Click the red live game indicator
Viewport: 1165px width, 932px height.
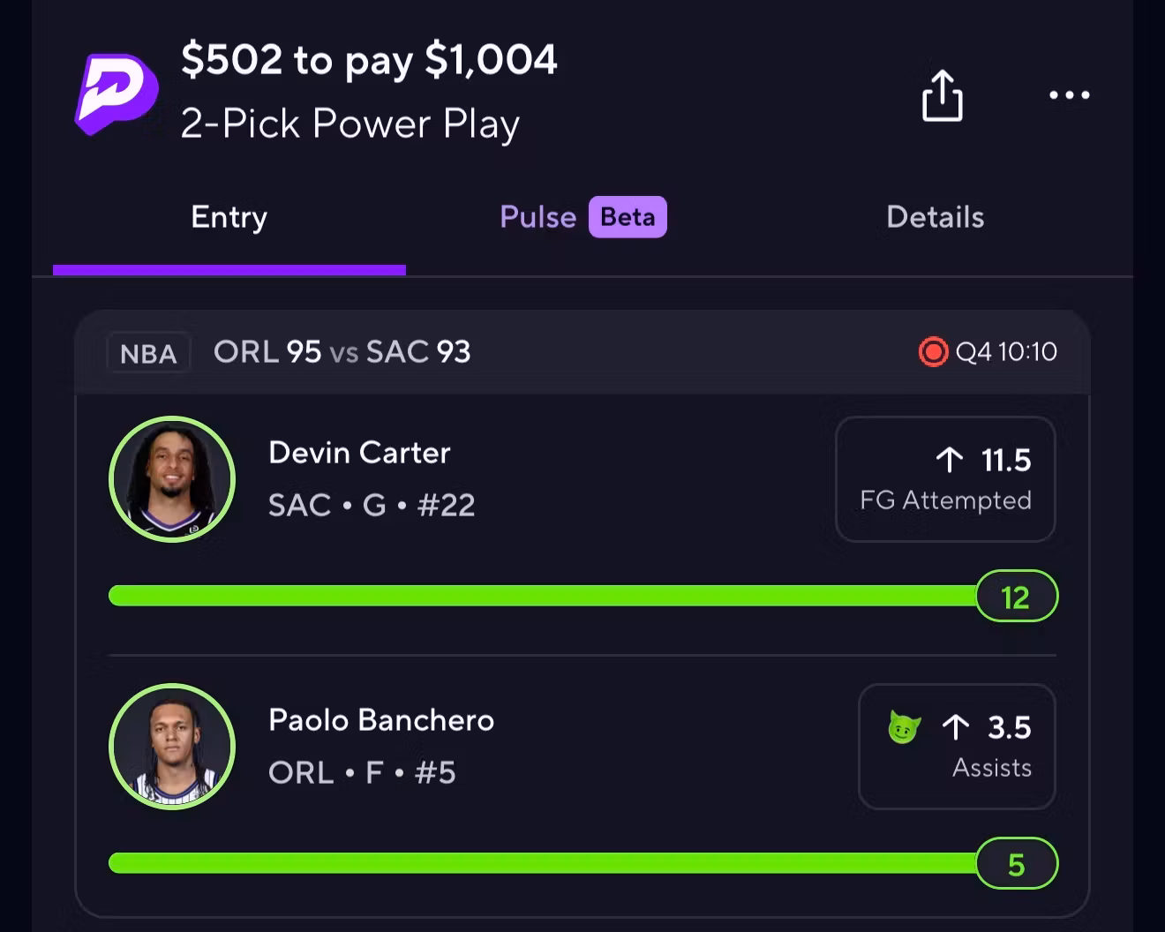click(933, 352)
